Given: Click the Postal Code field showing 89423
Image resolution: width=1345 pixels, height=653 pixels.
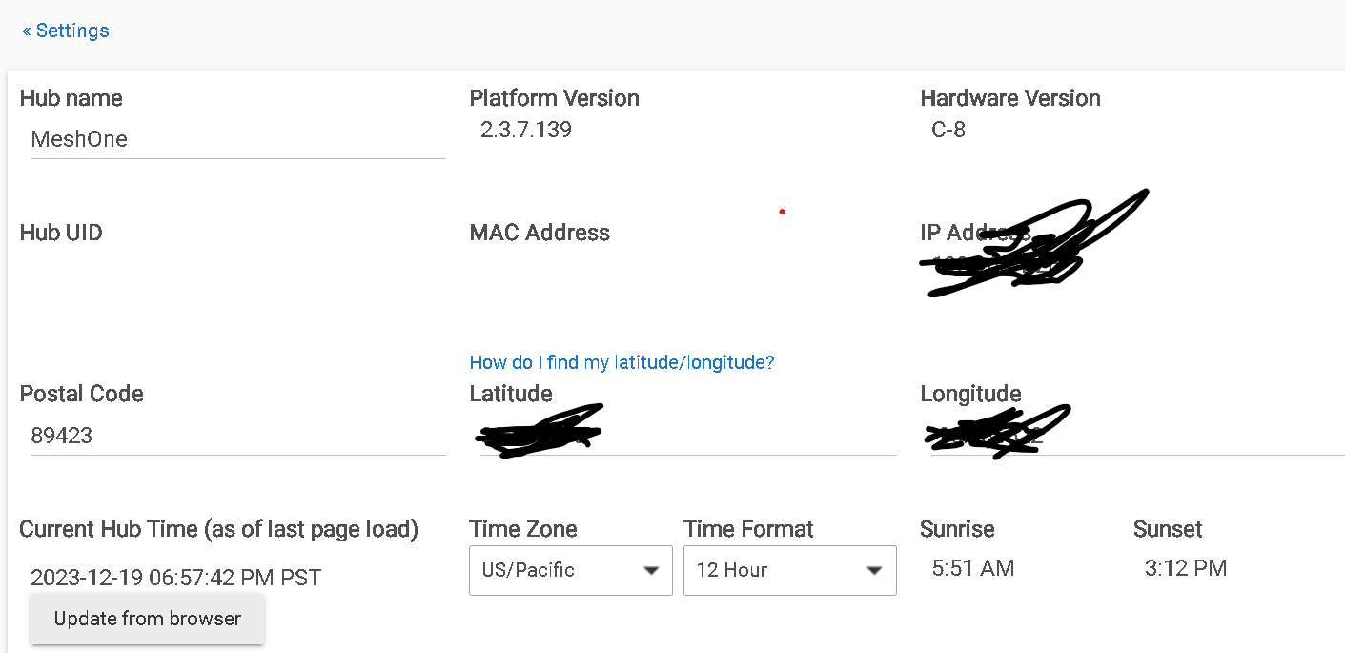Looking at the screenshot, I should tap(238, 436).
